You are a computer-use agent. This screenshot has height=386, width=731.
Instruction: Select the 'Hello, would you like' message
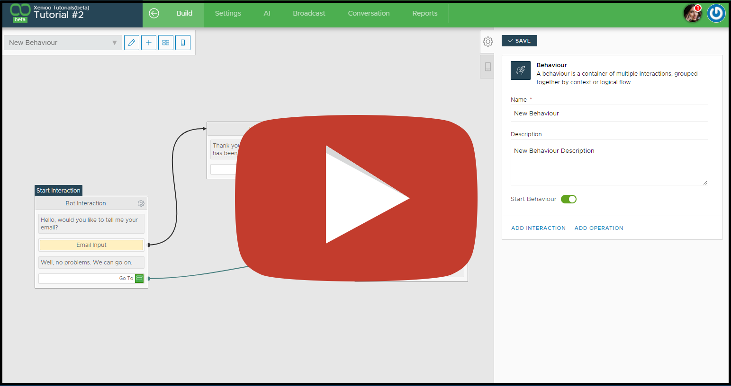tap(91, 224)
